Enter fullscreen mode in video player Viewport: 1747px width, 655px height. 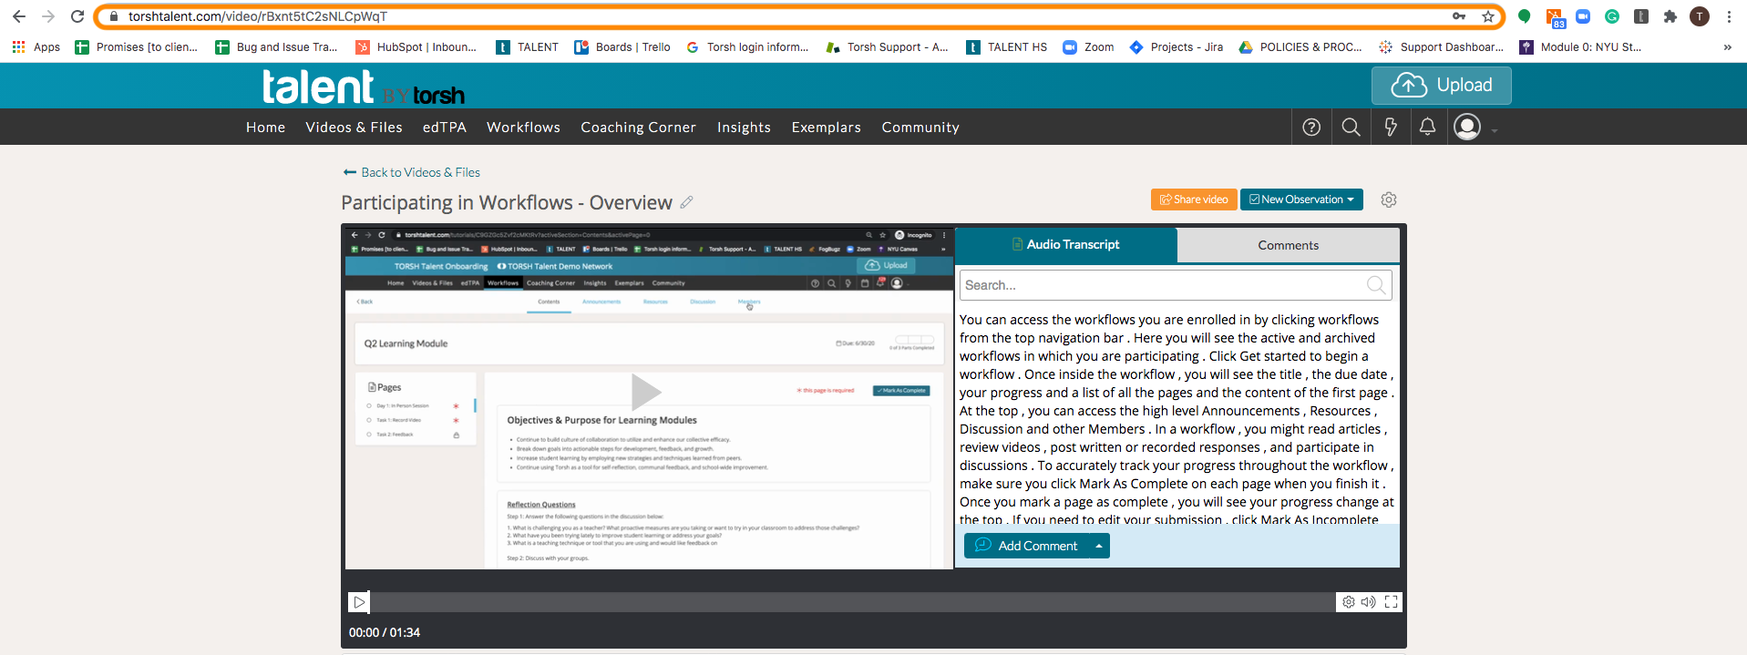1391,602
